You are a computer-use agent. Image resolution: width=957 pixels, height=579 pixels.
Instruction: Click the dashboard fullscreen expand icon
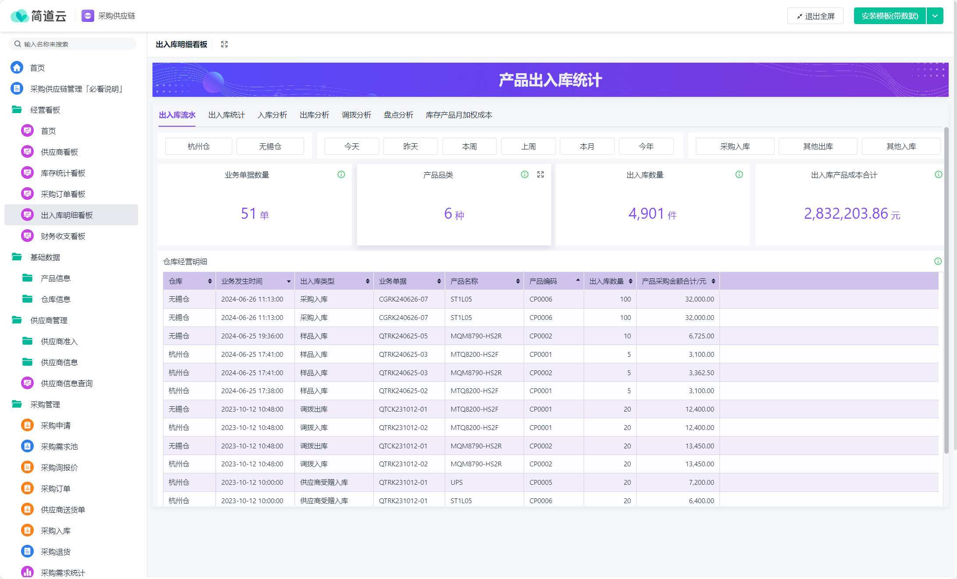[224, 44]
